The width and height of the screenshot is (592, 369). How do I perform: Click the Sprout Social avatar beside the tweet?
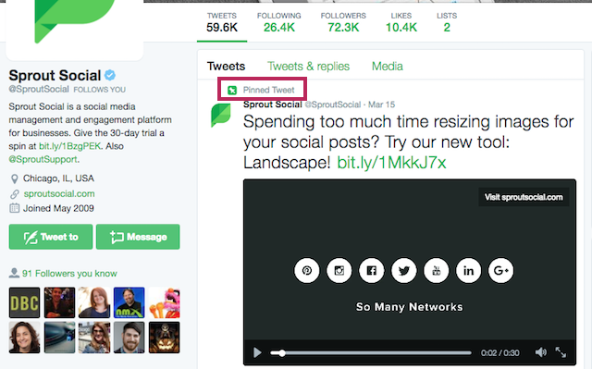click(x=220, y=115)
